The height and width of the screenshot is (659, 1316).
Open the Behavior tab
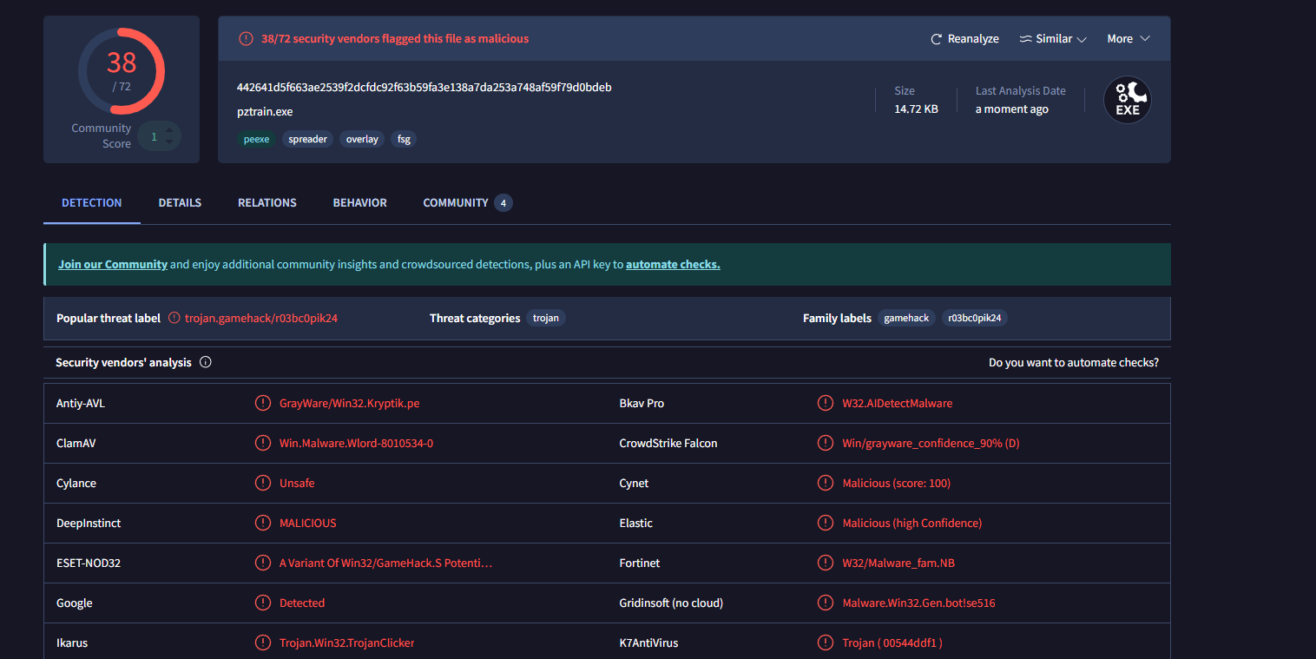[360, 203]
